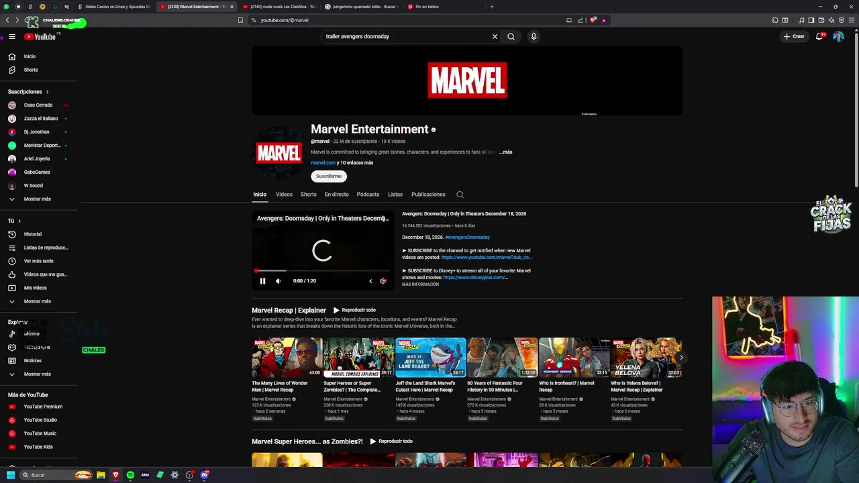Image resolution: width=859 pixels, height=483 pixels.
Task: Open the browser extensions puzzle icon
Action: pos(775,20)
